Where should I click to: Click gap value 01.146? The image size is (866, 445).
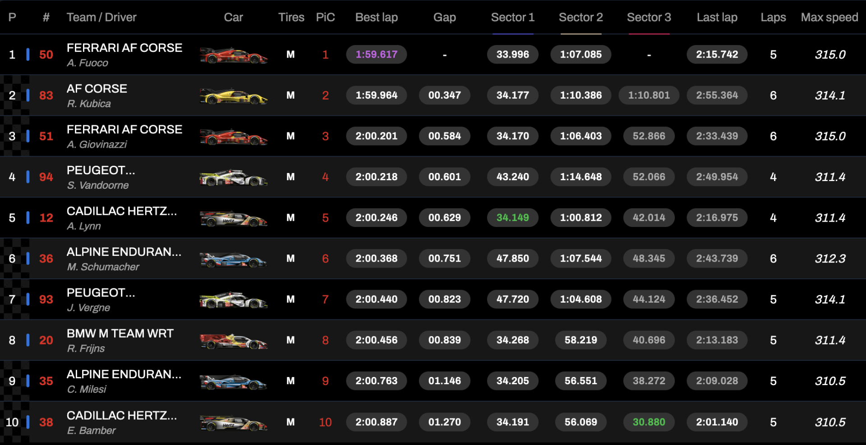[x=445, y=381]
